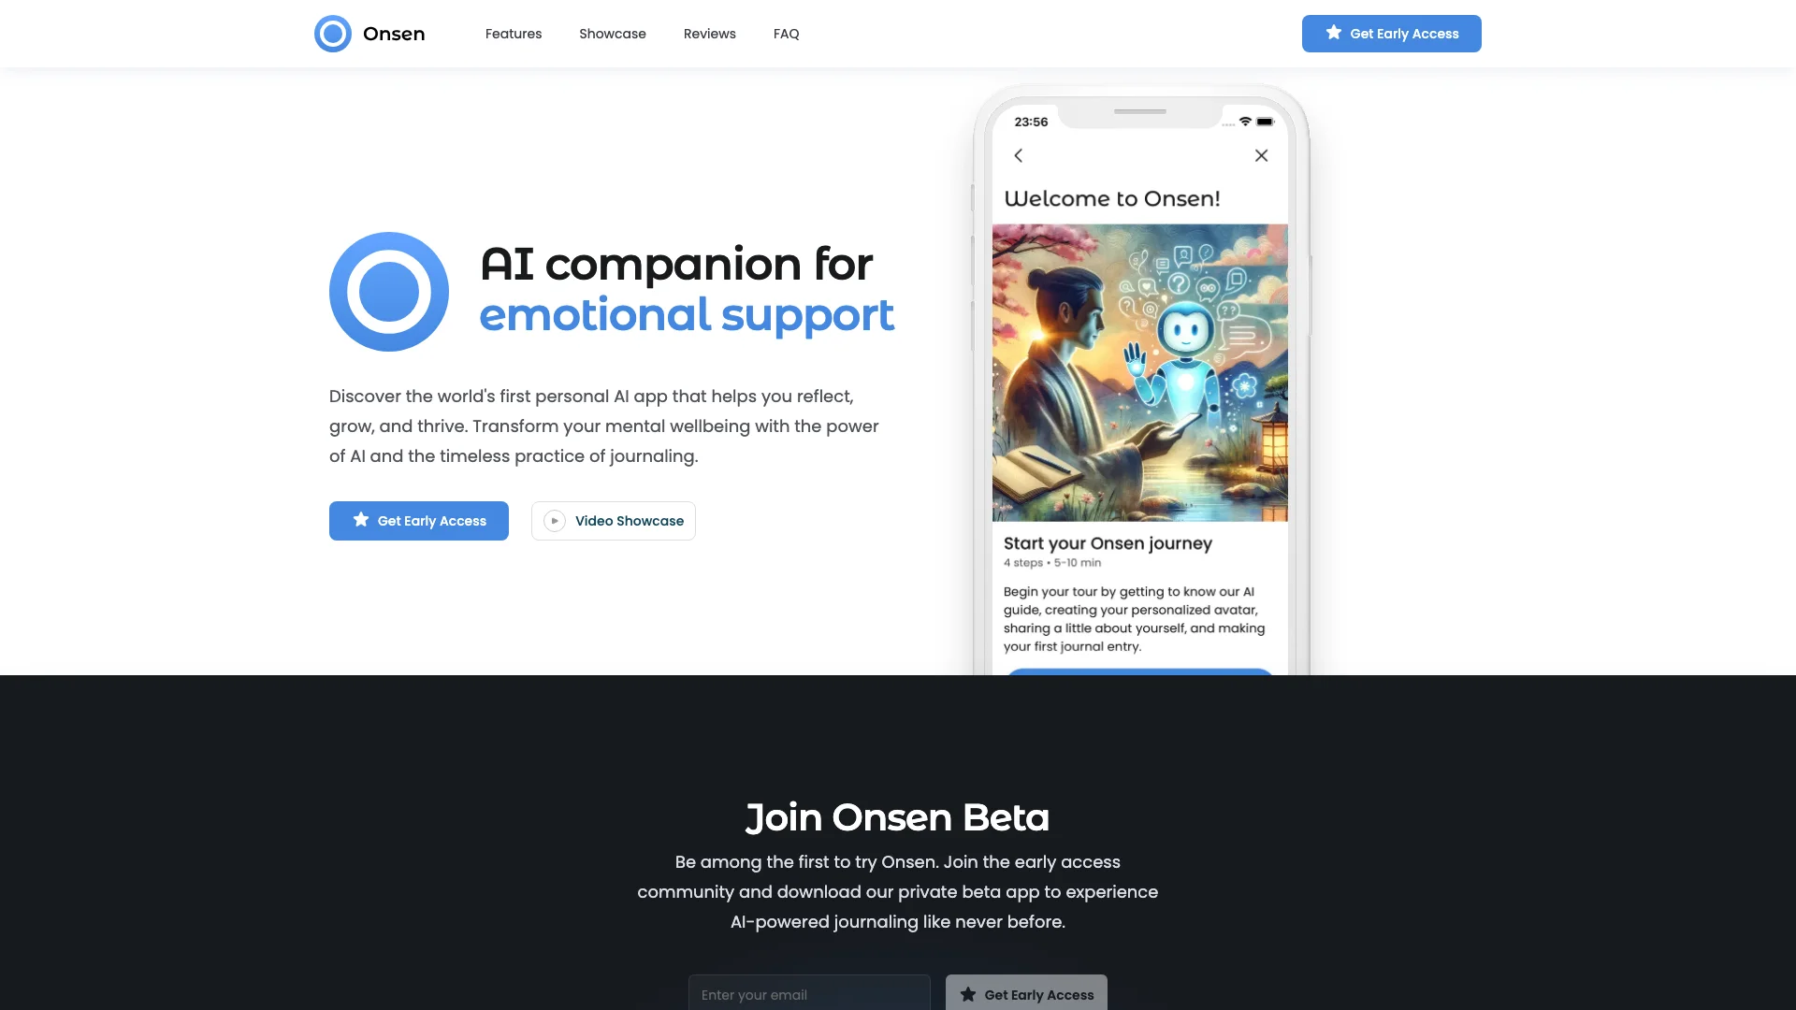Screen dimensions: 1796x1010
Task: Click the close X icon in app preview
Action: point(1262,155)
